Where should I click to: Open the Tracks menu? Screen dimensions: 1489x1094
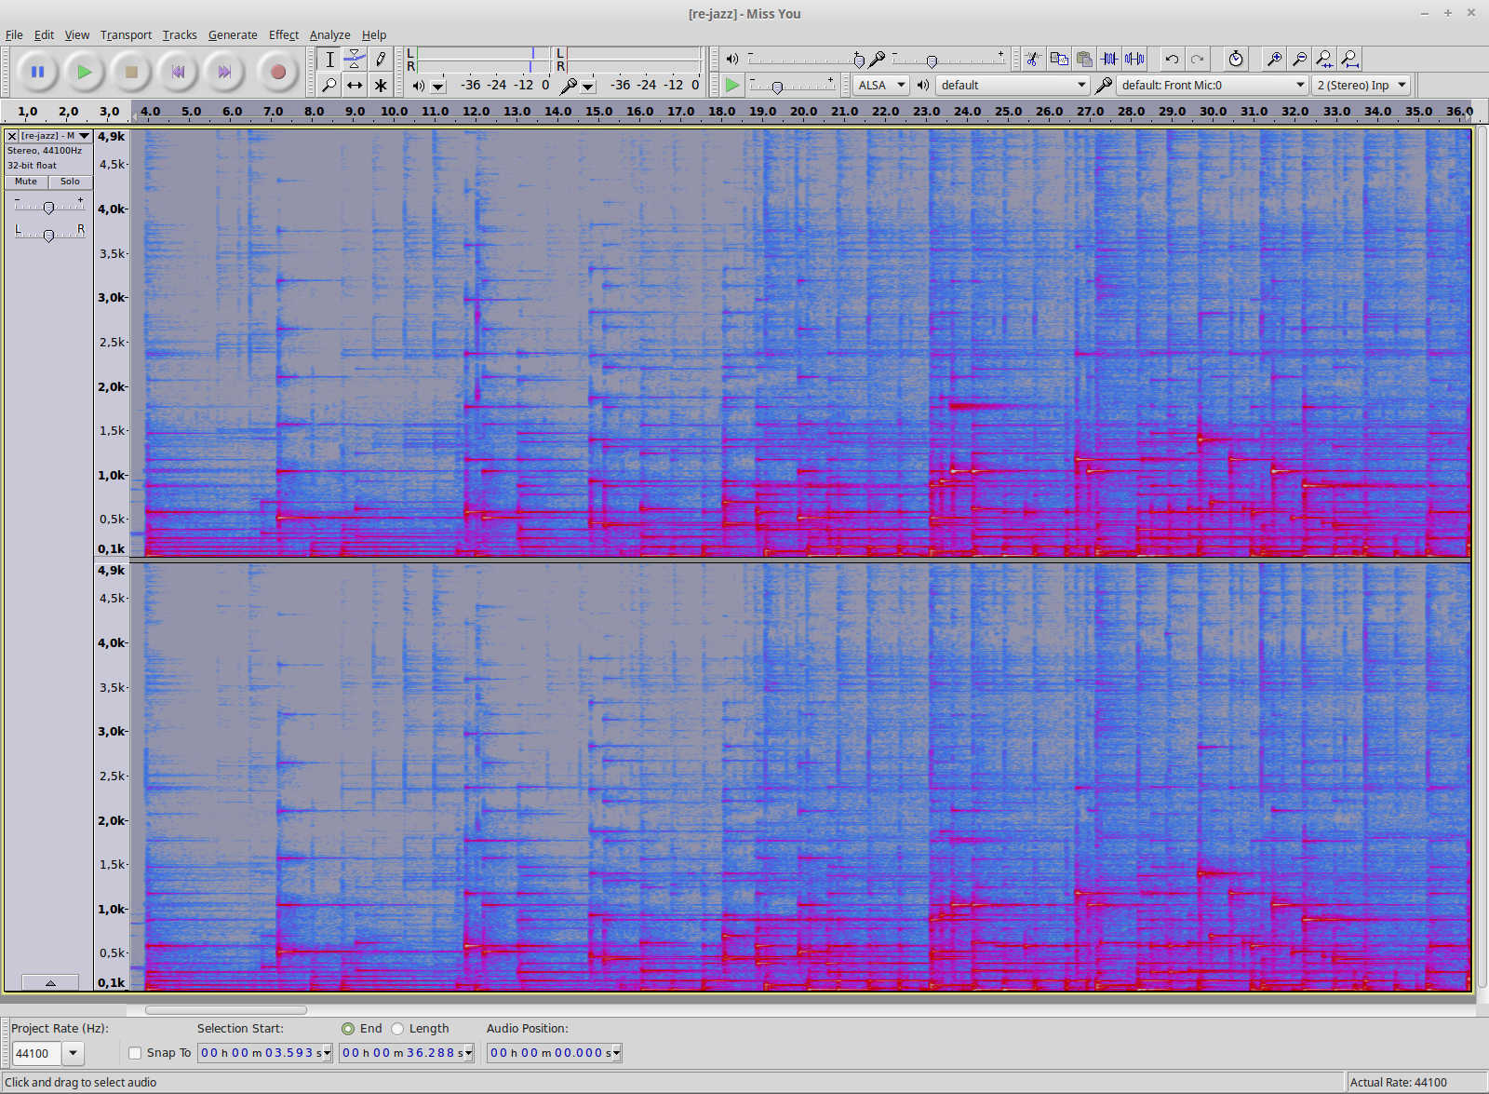pos(180,34)
